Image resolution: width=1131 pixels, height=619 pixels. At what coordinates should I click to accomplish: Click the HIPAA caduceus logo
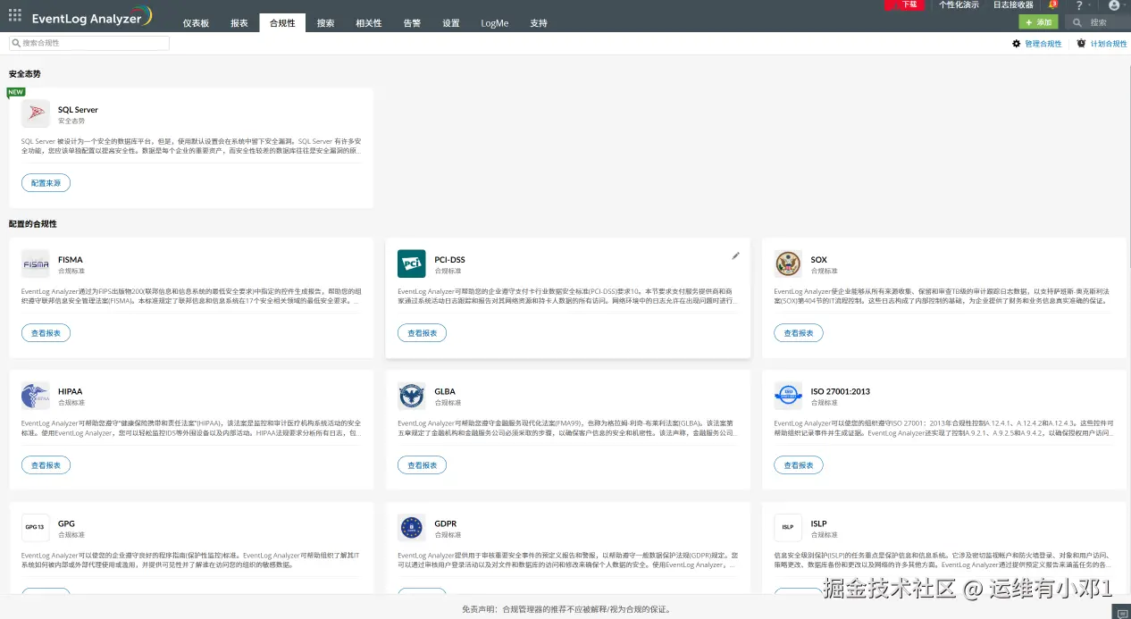click(36, 395)
